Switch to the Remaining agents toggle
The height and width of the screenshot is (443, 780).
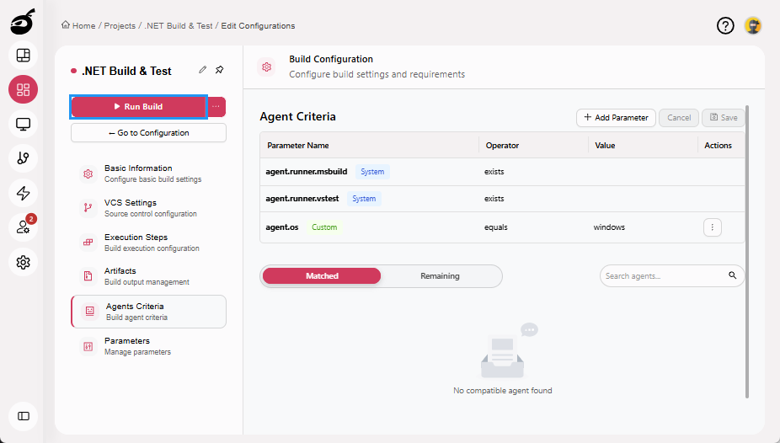point(440,276)
